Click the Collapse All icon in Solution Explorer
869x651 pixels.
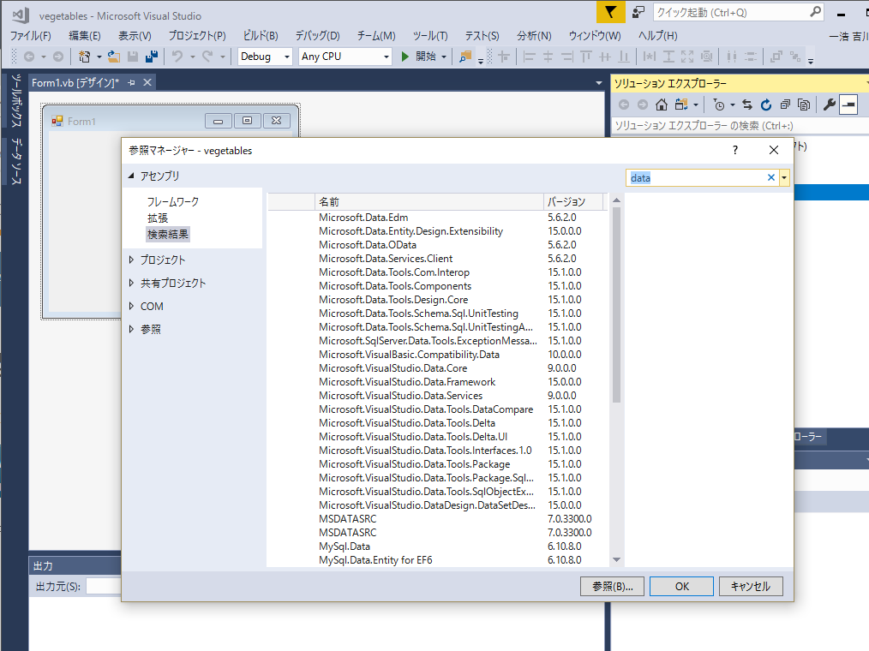pos(784,105)
